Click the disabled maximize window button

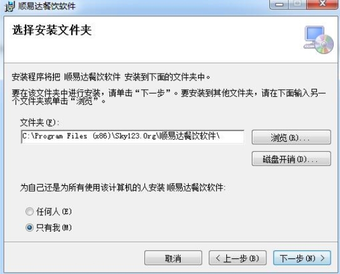pyautogui.click(x=297, y=4)
